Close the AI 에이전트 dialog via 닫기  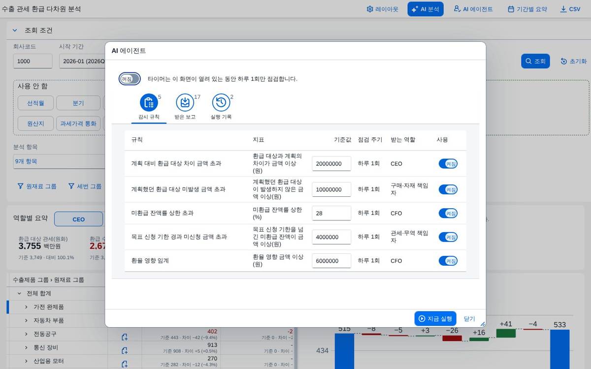[469, 318]
